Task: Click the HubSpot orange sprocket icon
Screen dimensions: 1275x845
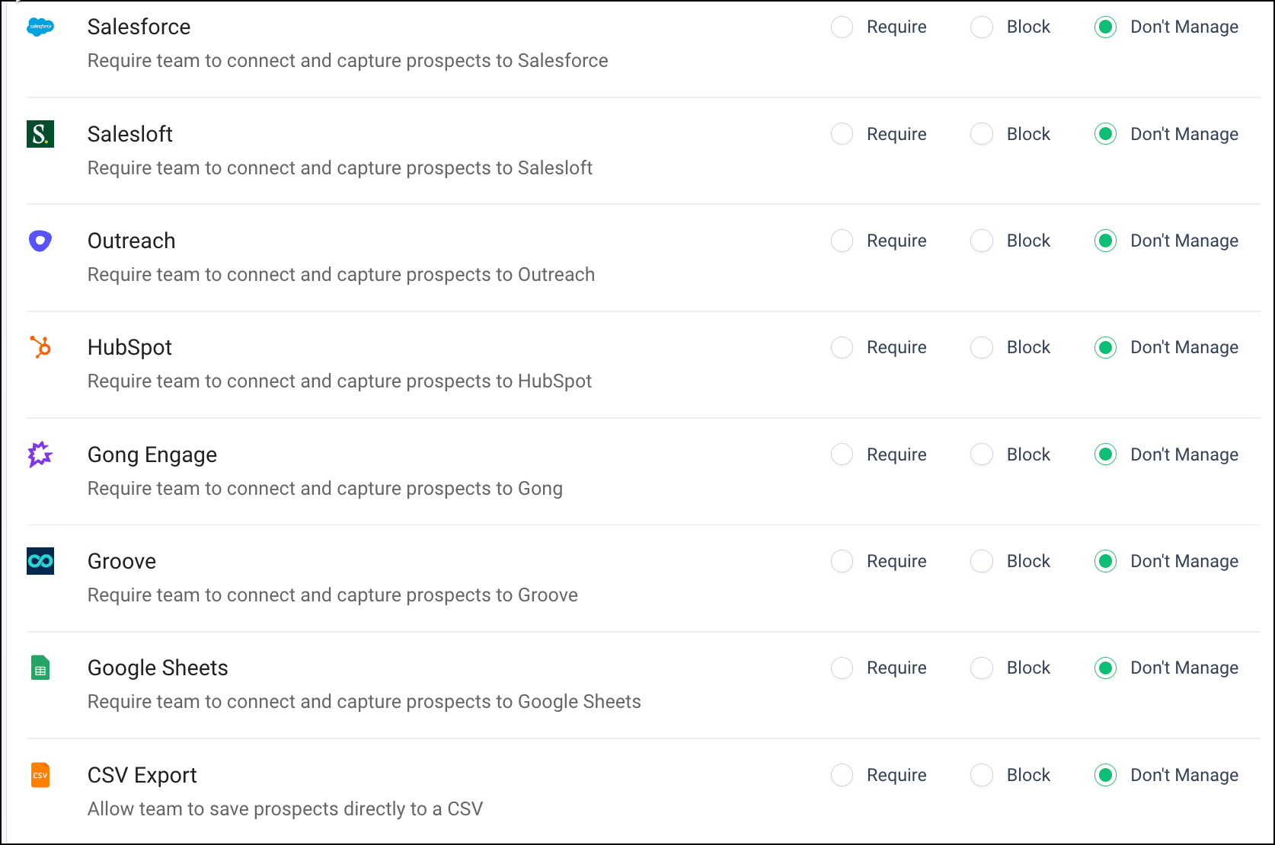Action: point(40,347)
